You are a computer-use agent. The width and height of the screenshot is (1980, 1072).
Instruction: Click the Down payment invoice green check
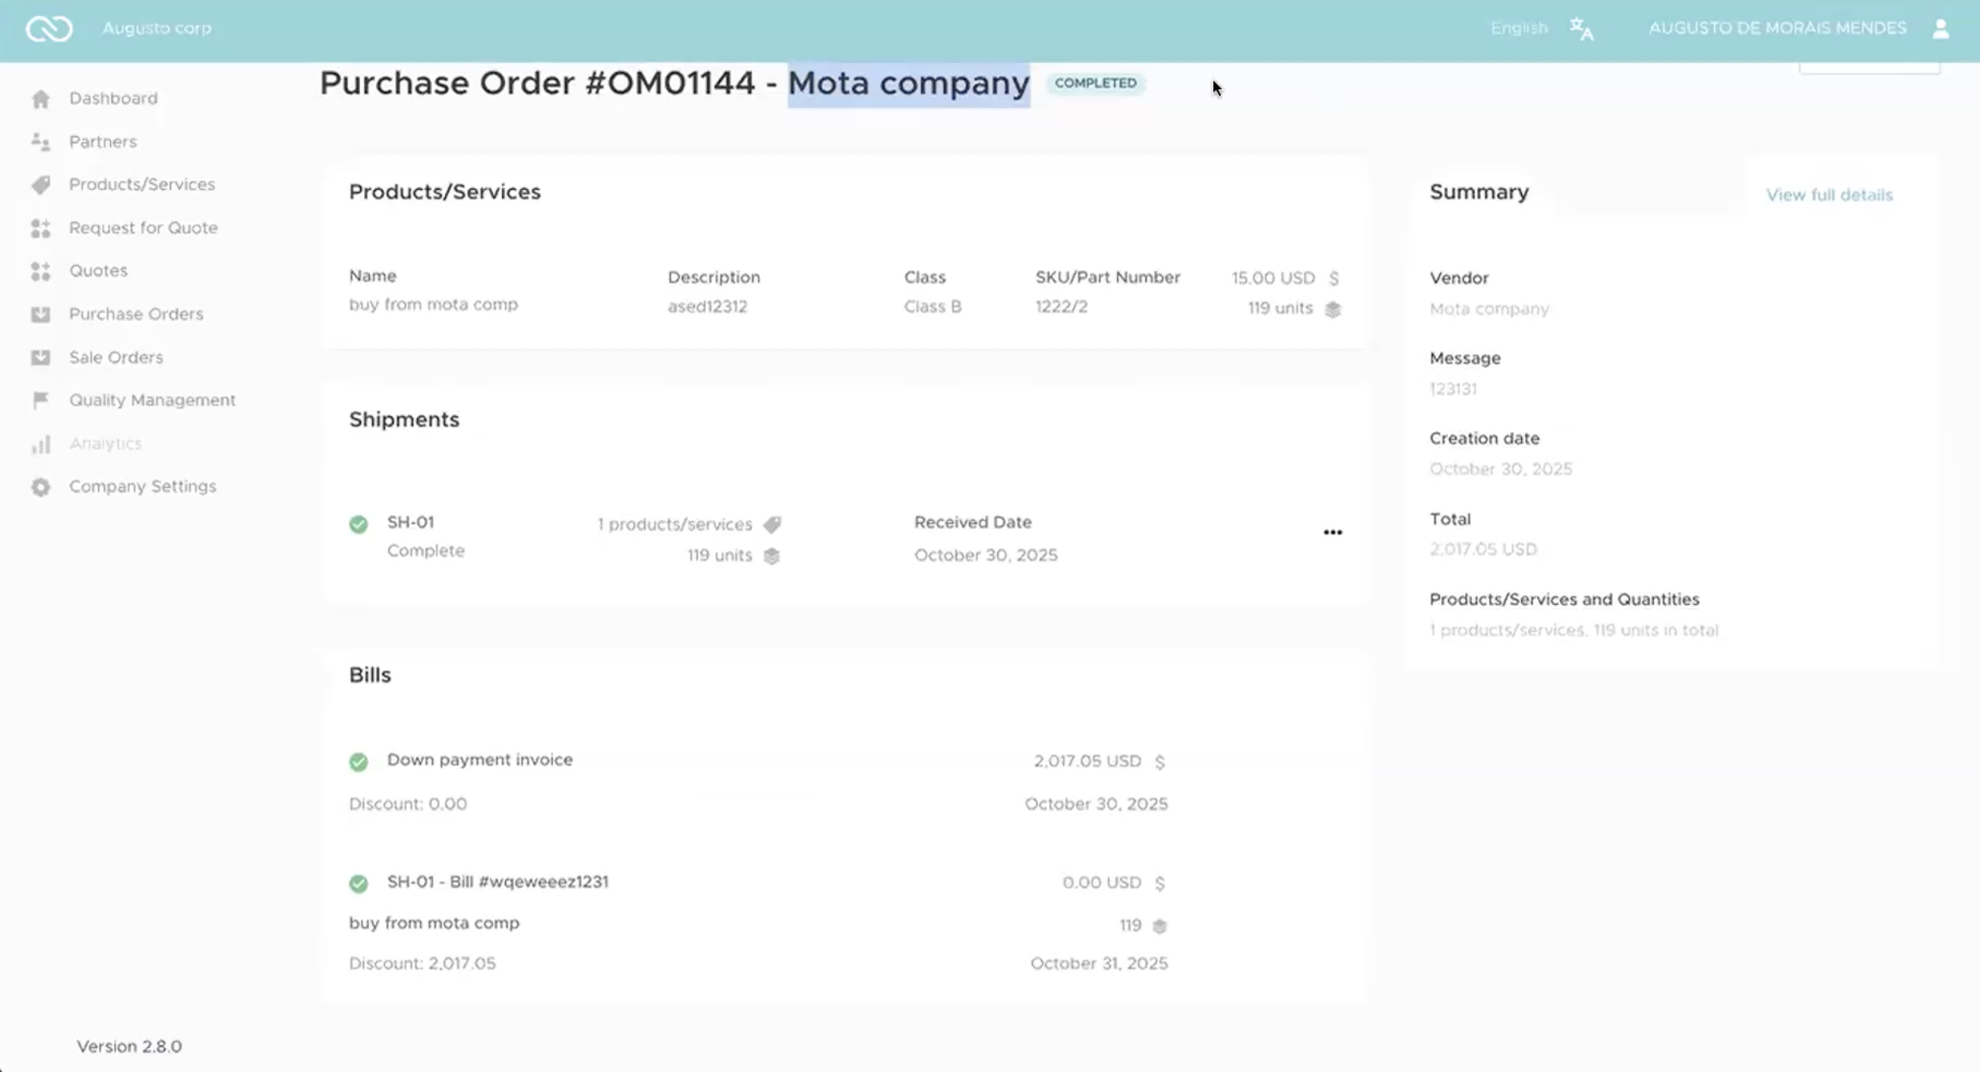[358, 761]
